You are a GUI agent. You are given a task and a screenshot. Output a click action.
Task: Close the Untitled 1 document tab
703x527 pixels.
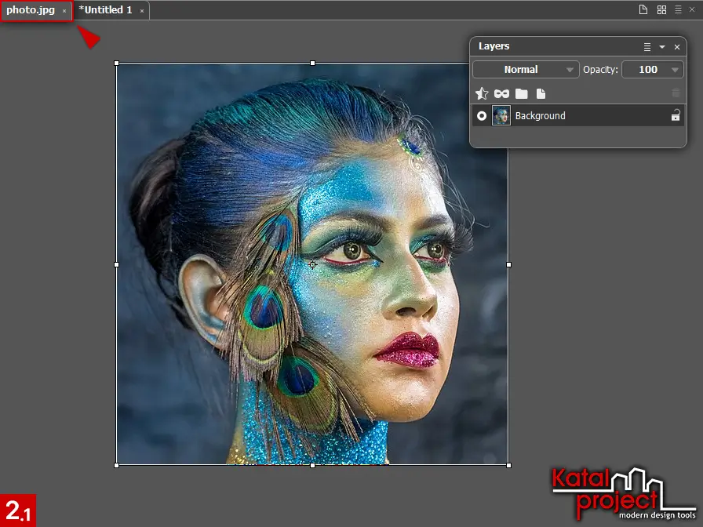click(142, 11)
